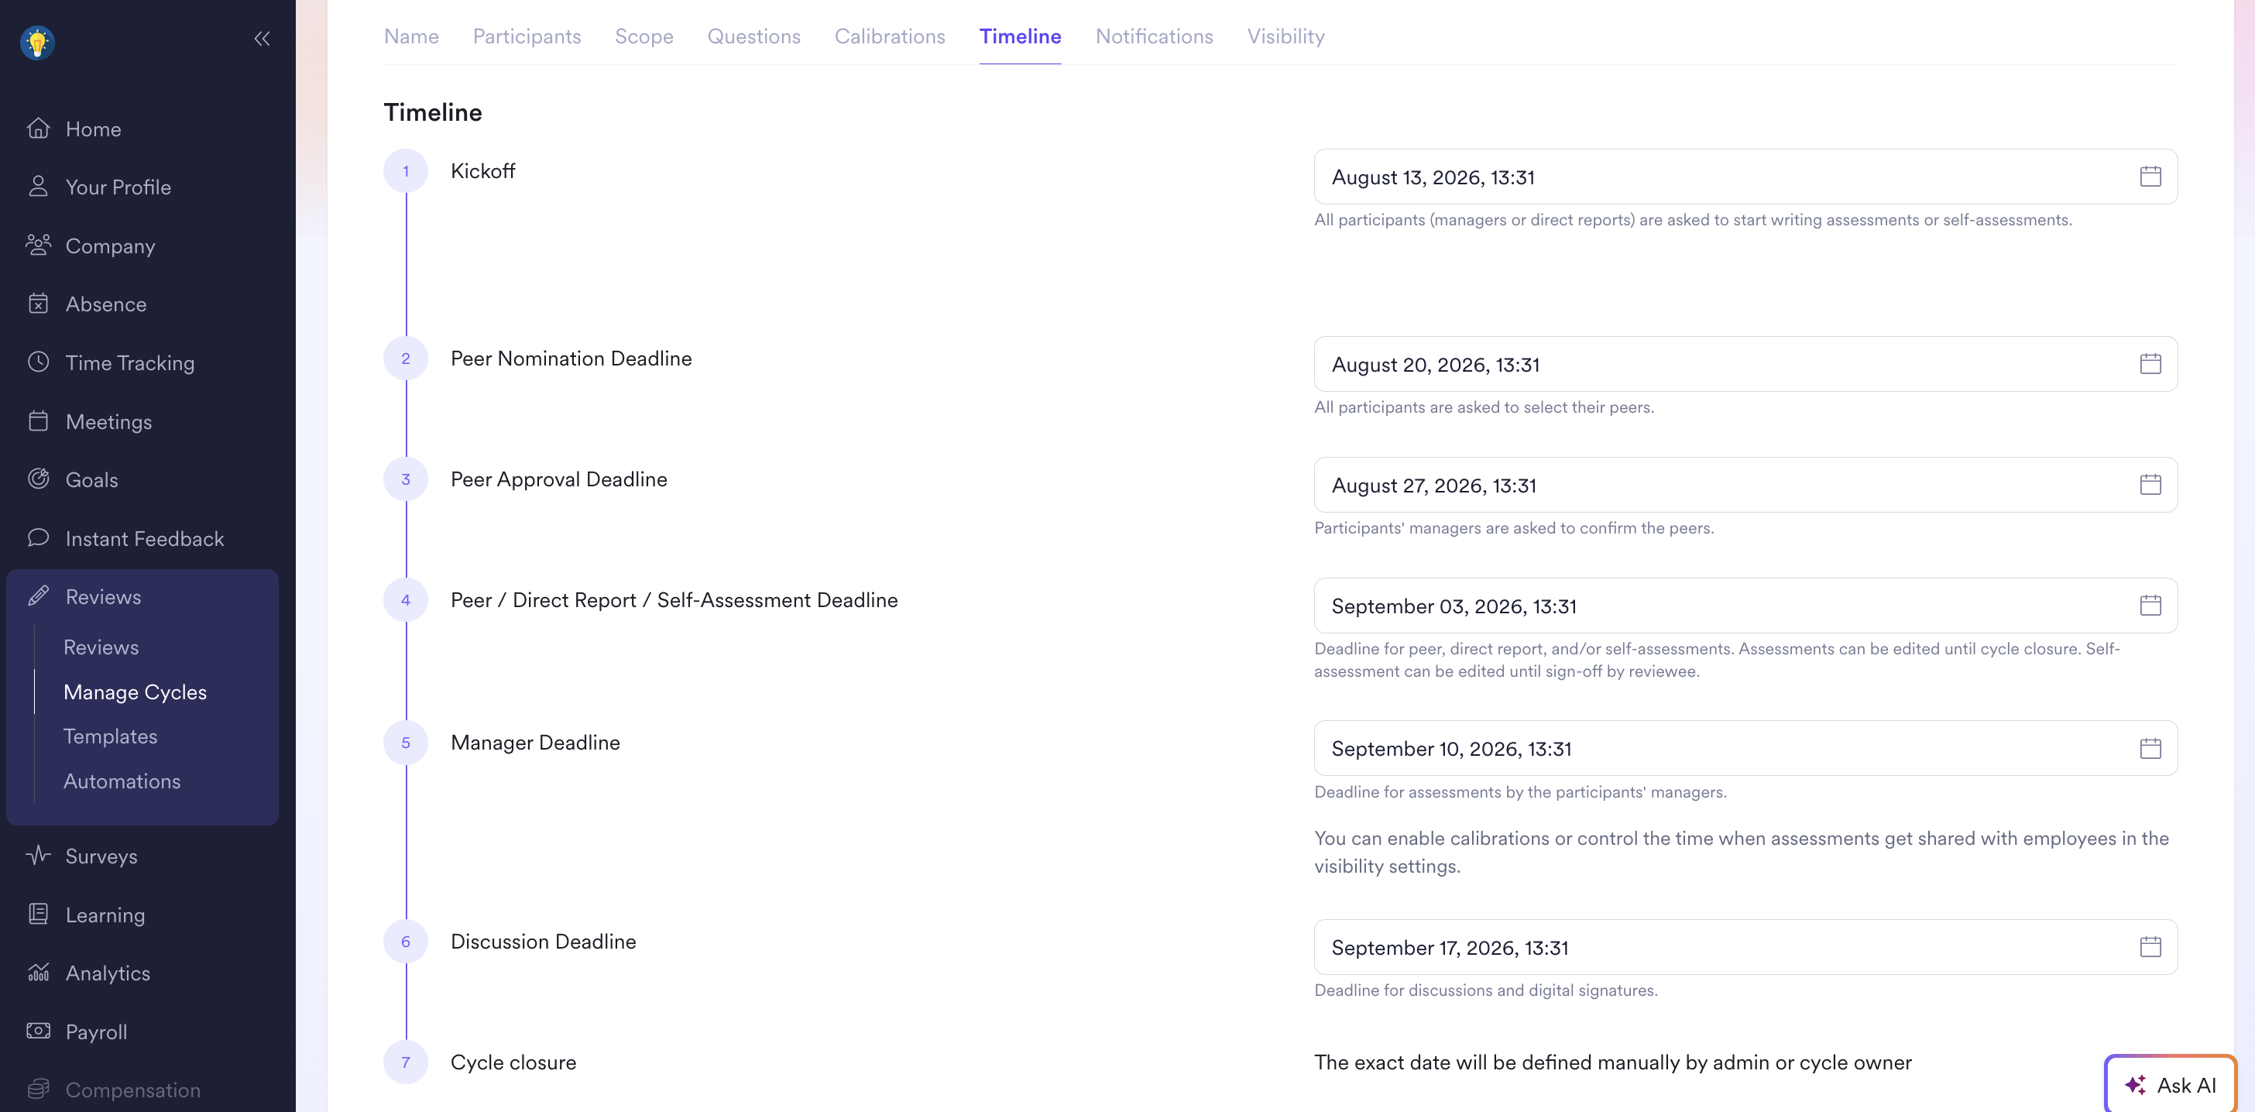Open calendar picker for Self-Assessment Deadline

point(2150,606)
